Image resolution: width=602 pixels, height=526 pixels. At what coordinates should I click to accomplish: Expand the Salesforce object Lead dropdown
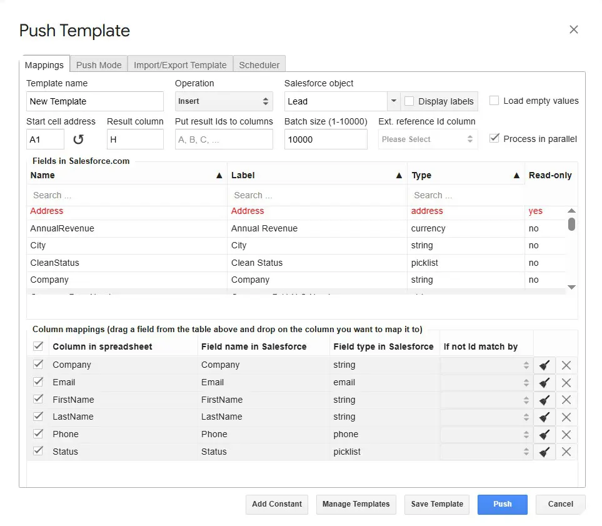tap(393, 101)
